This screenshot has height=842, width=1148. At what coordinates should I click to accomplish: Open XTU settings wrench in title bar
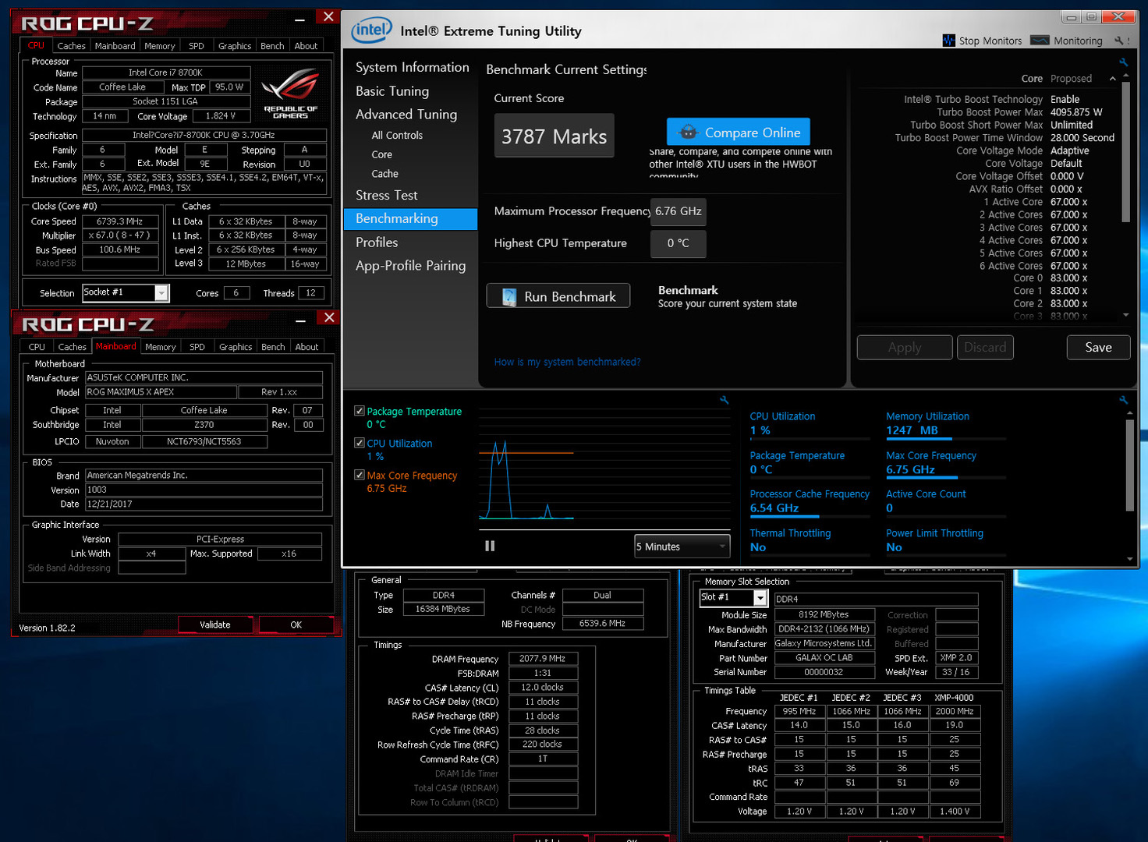[1119, 41]
